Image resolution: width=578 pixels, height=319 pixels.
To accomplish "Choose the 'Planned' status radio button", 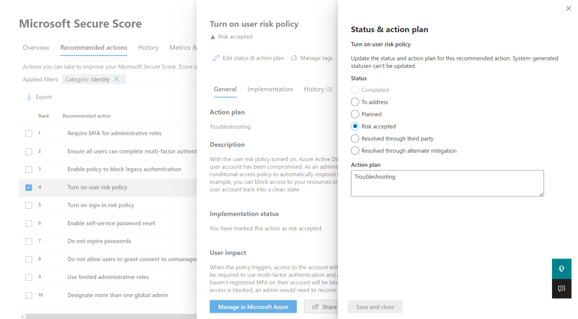I will tap(355, 114).
